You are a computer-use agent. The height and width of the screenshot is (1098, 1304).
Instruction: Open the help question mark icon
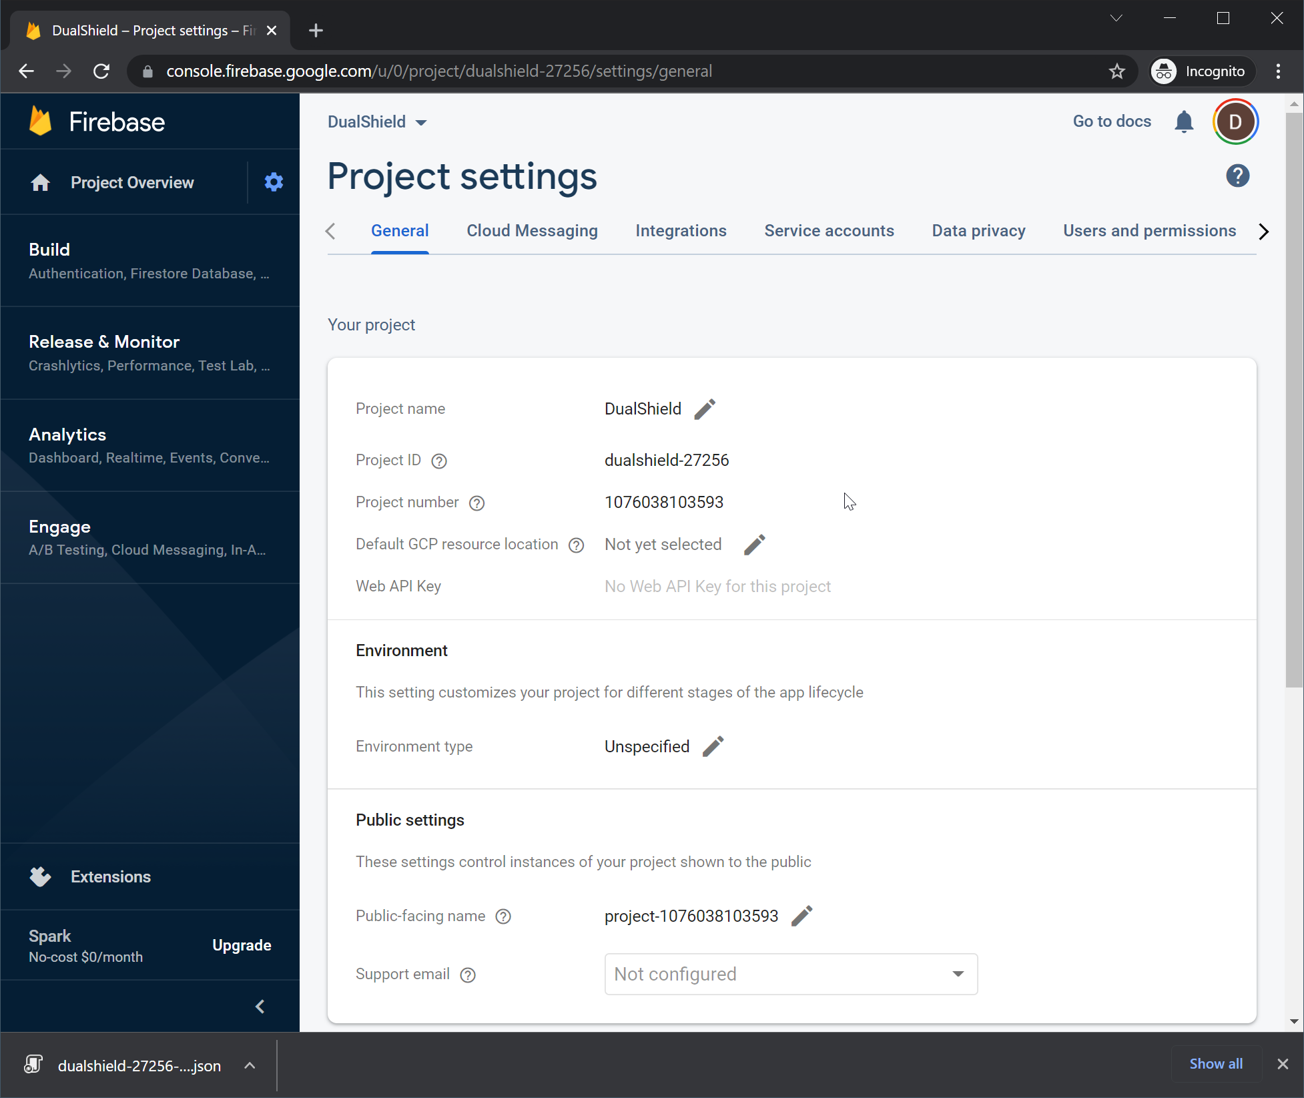[x=1237, y=176]
